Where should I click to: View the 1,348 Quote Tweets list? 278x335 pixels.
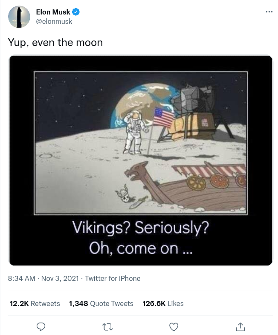tap(101, 303)
